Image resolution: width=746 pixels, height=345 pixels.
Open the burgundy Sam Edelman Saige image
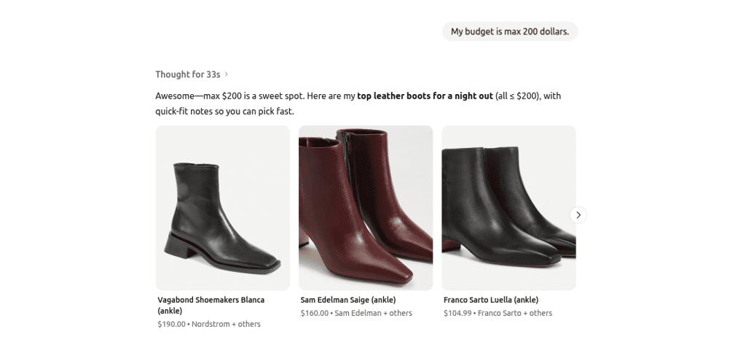[x=366, y=208]
